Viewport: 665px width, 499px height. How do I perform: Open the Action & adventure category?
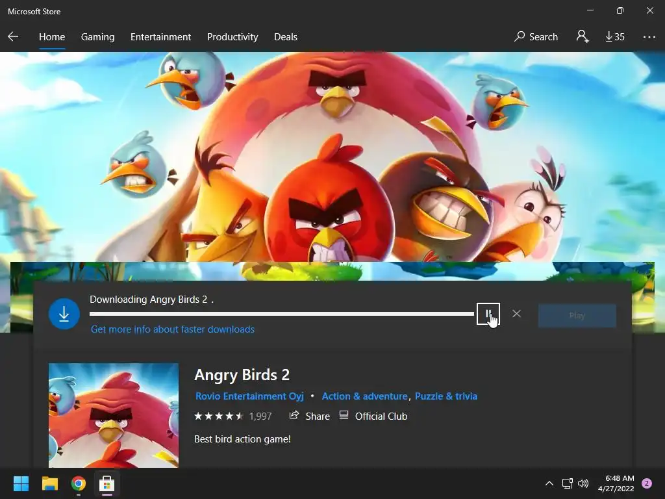click(x=364, y=396)
